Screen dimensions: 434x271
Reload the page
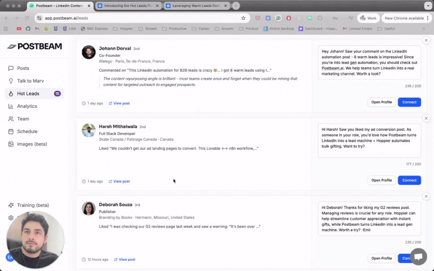(x=27, y=18)
